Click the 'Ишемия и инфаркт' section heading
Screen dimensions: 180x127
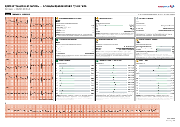[21, 14]
